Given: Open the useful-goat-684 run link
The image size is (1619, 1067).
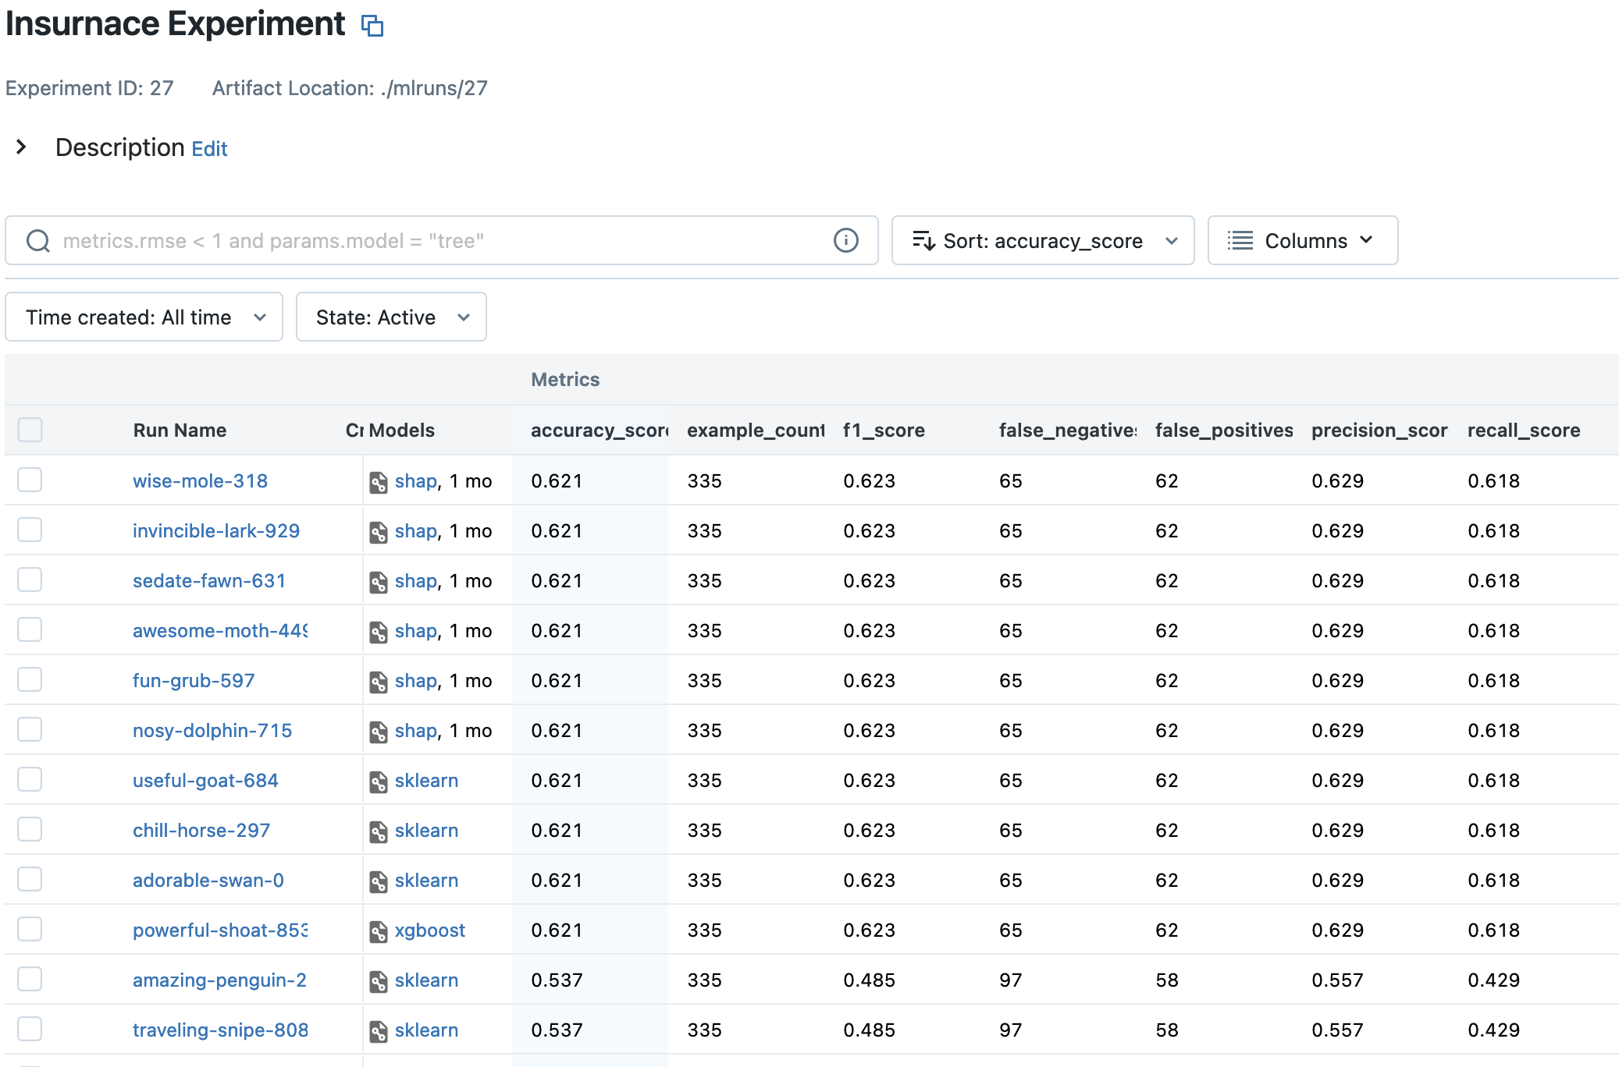Looking at the screenshot, I should (x=205, y=780).
